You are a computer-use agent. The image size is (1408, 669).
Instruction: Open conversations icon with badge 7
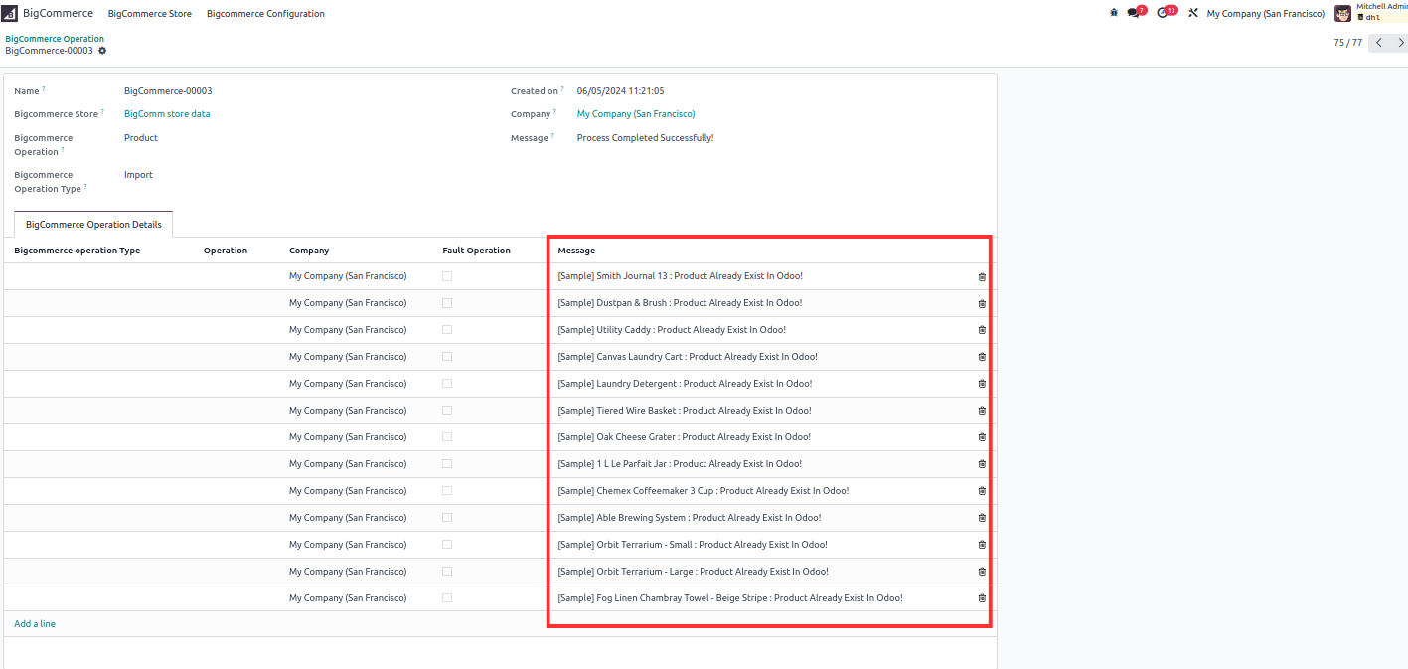point(1137,13)
